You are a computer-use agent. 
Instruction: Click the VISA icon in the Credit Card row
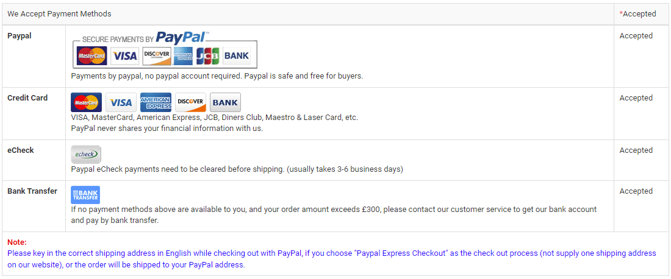pos(121,102)
